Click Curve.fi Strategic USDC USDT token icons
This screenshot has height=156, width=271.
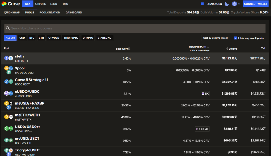click(9, 82)
